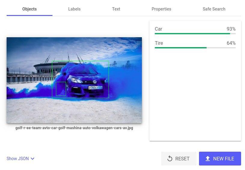Select the Car result row
Screen dimensions: 245x170
click(x=195, y=30)
